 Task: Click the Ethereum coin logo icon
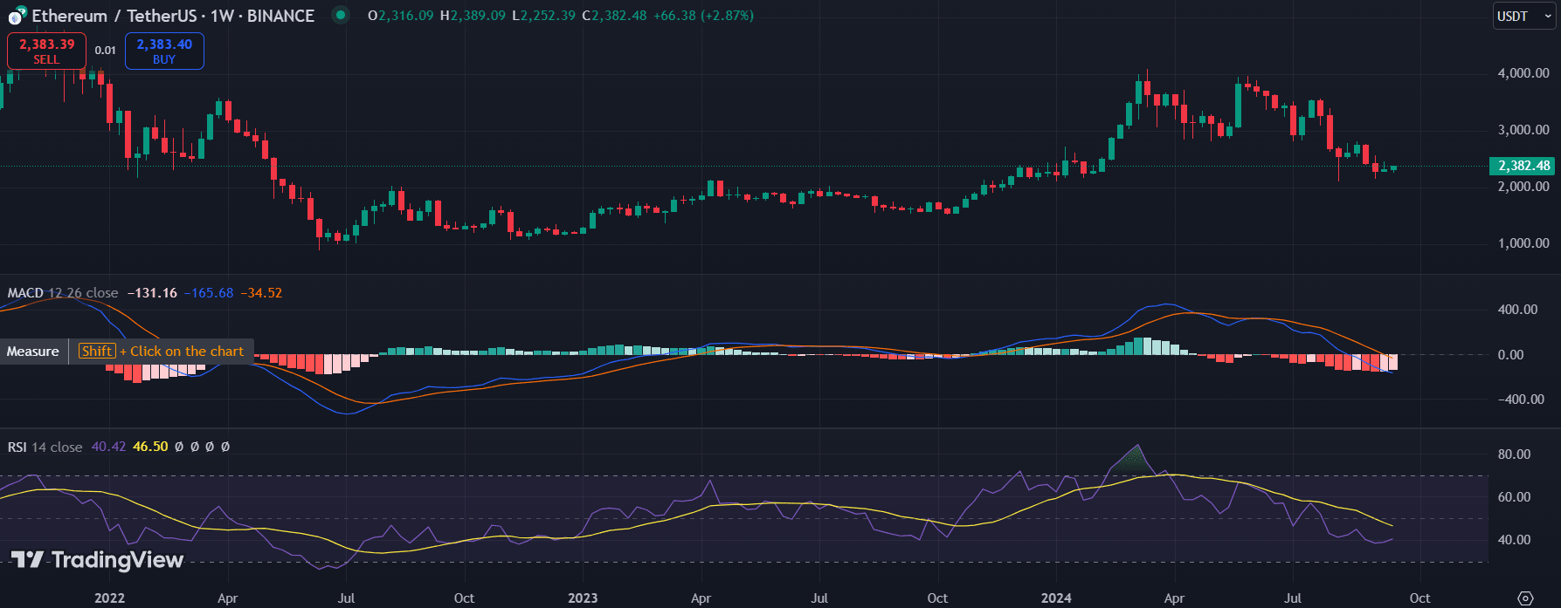tap(17, 17)
